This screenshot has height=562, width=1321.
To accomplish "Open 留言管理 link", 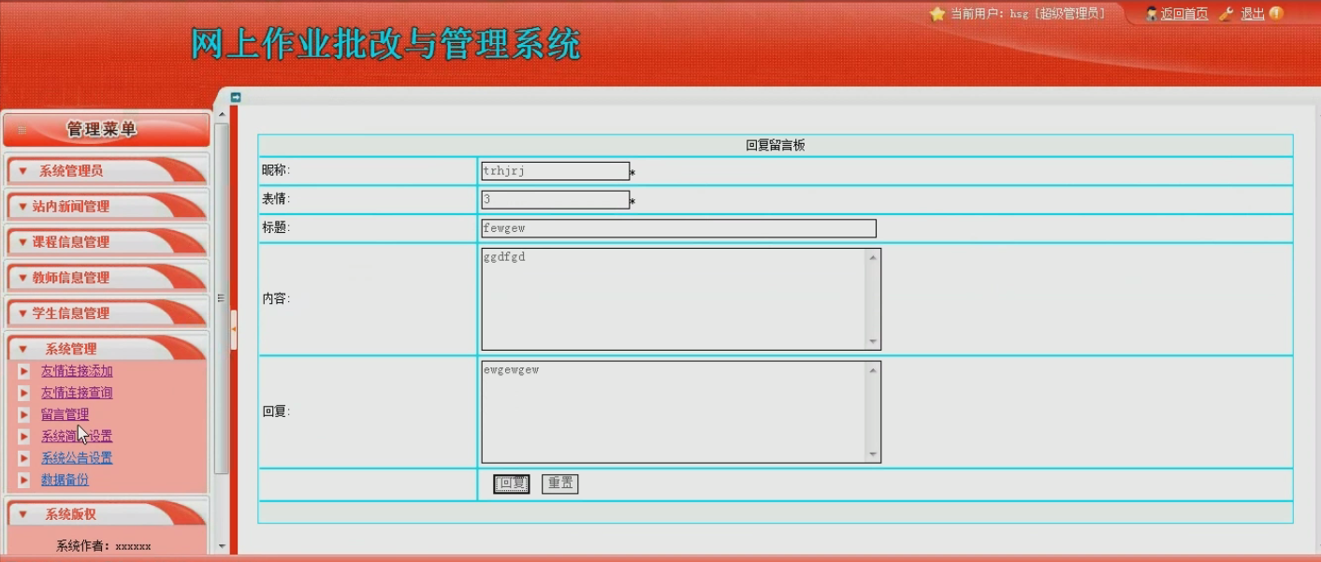I will pyautogui.click(x=65, y=414).
